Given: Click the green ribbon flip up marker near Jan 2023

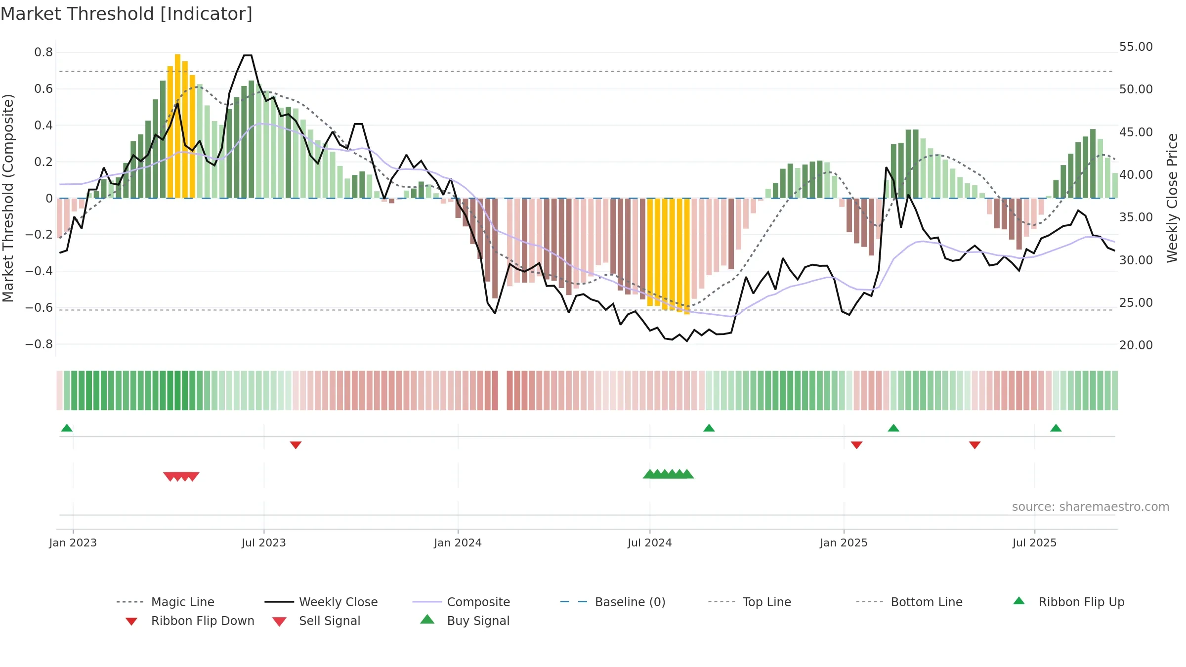Looking at the screenshot, I should click(x=67, y=428).
